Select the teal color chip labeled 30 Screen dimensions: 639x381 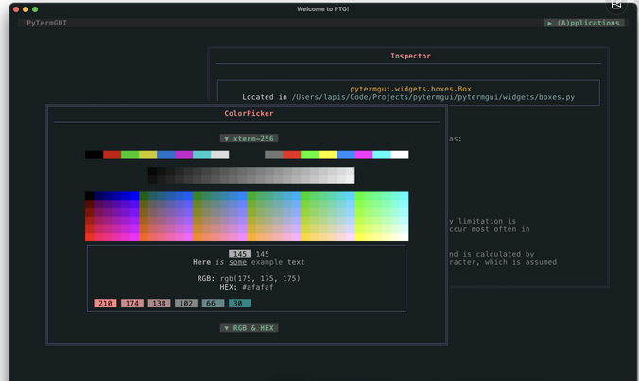(x=240, y=303)
